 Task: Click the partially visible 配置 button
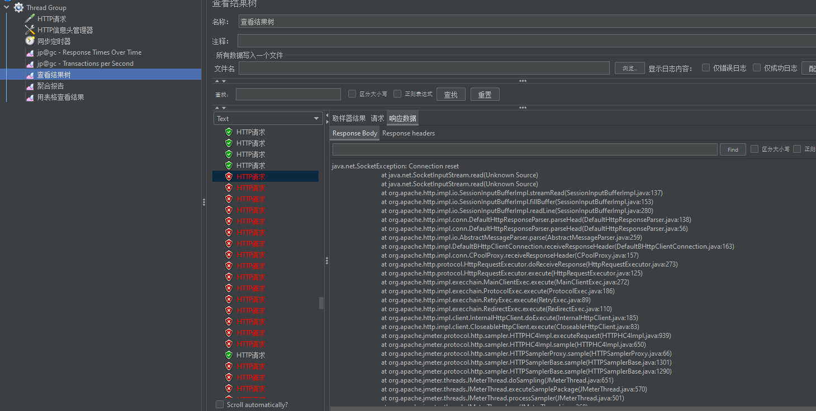(809, 68)
